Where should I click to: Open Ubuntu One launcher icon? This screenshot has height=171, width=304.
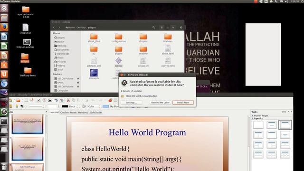tap(4, 74)
